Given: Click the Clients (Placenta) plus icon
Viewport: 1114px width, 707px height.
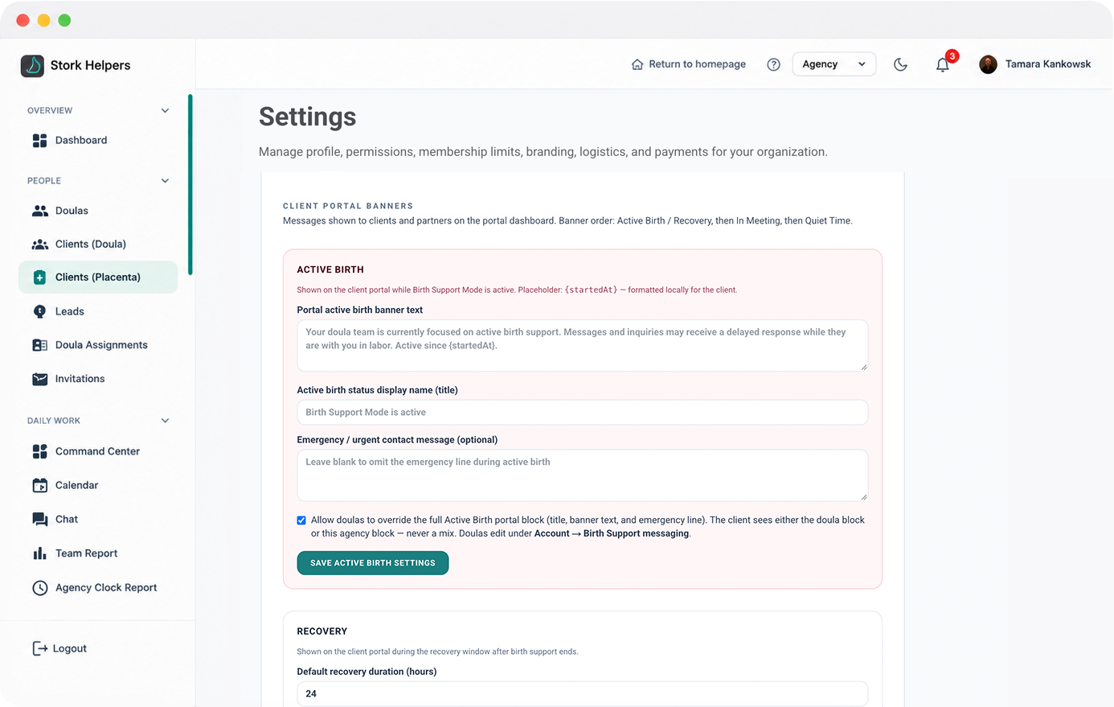Looking at the screenshot, I should 39,277.
